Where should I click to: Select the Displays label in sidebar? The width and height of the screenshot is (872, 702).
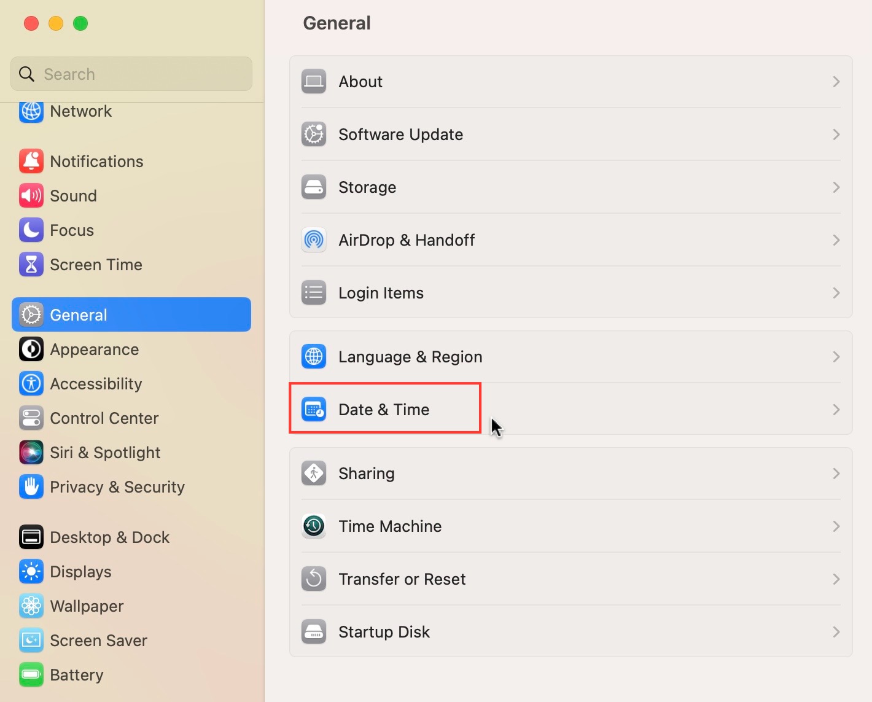[x=80, y=572]
